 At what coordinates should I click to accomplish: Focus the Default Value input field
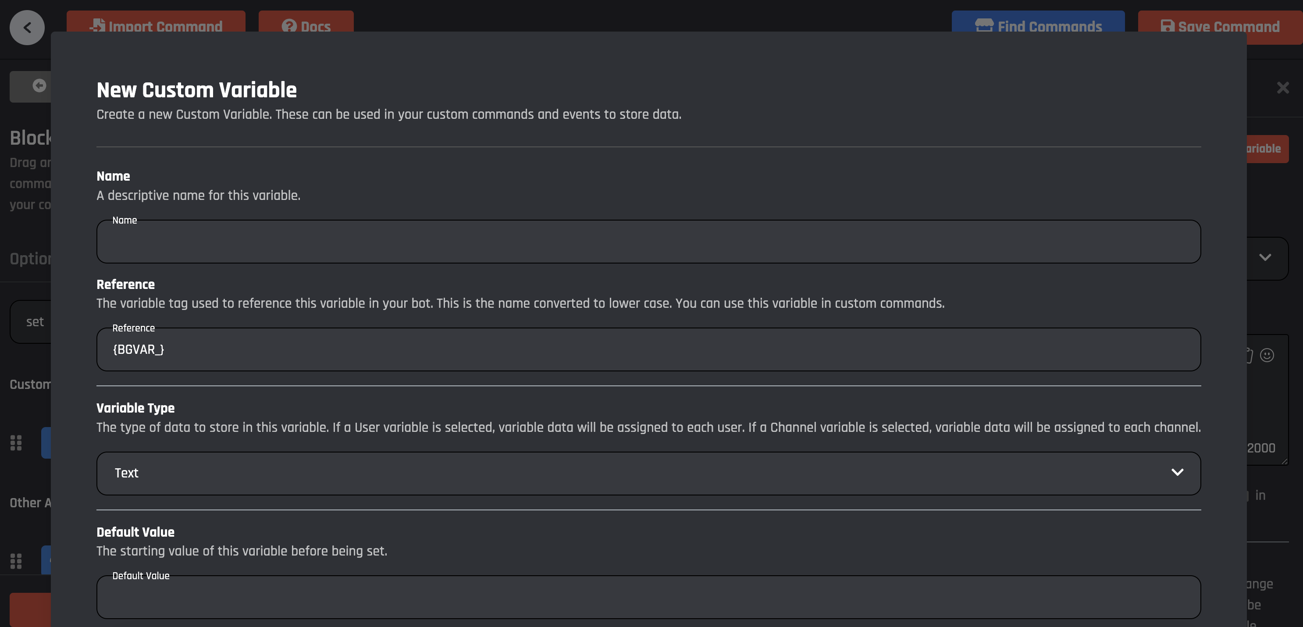(648, 598)
